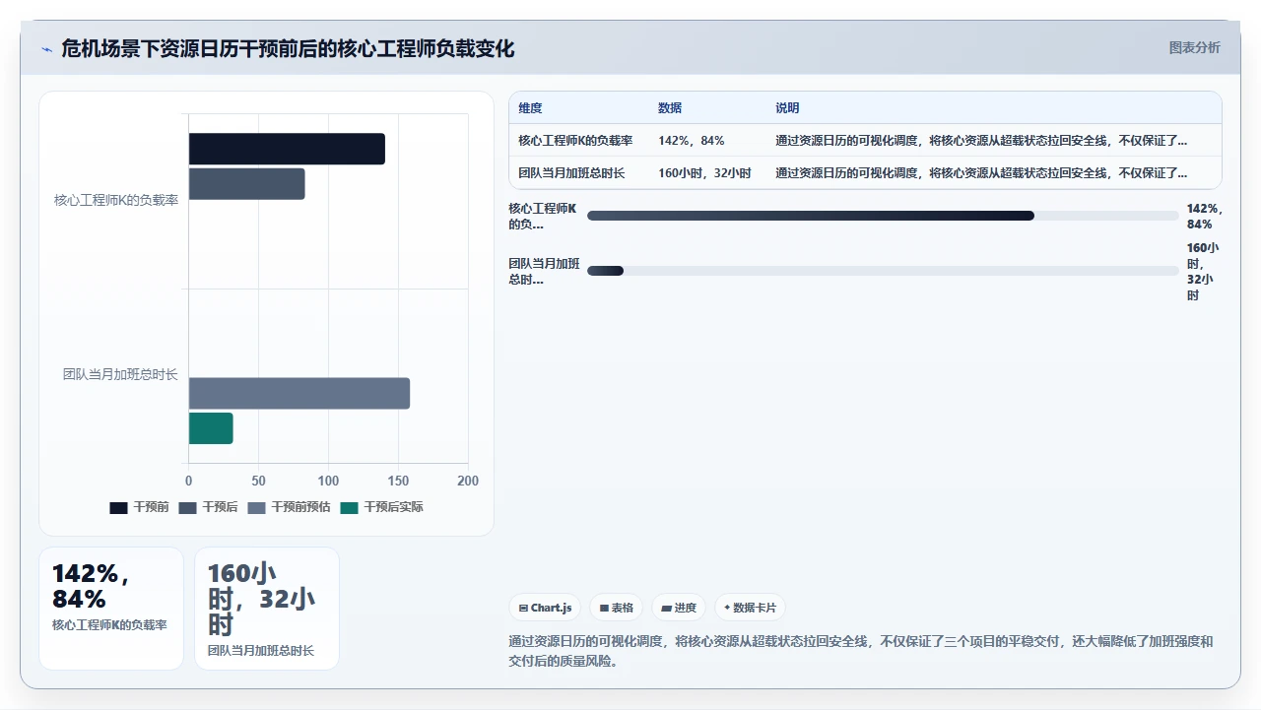Click the 干预前 dark bar in chart
Image resolution: width=1261 pixels, height=710 pixels.
pyautogui.click(x=287, y=149)
